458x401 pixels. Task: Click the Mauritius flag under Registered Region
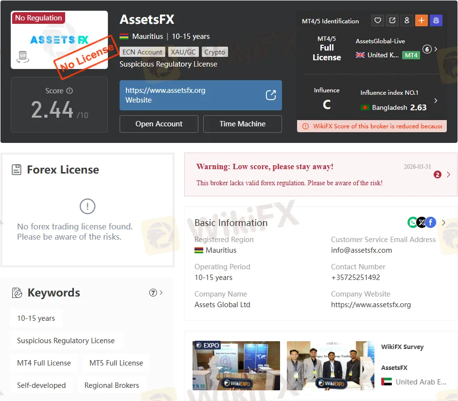(199, 250)
